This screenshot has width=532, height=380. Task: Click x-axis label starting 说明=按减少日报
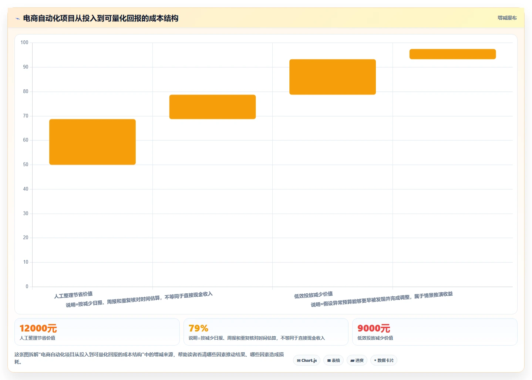click(x=139, y=300)
